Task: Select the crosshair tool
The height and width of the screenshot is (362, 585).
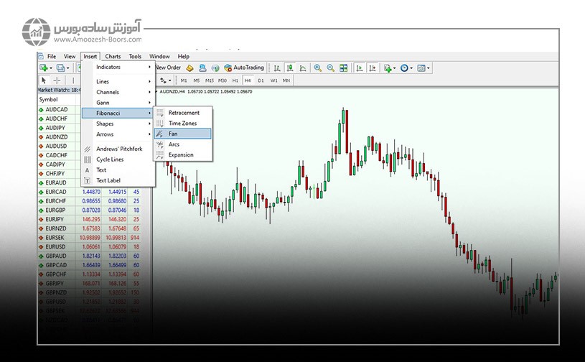Action: click(x=57, y=80)
